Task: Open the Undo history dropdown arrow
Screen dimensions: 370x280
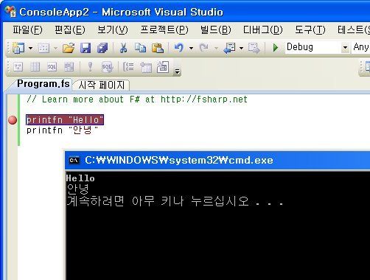Action: [191, 48]
